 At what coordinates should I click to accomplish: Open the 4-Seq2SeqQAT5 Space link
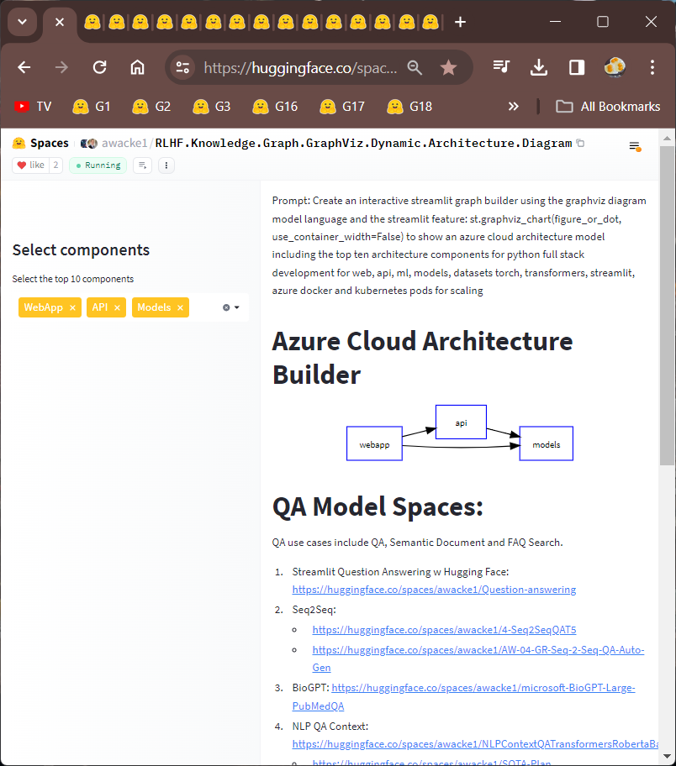[444, 629]
